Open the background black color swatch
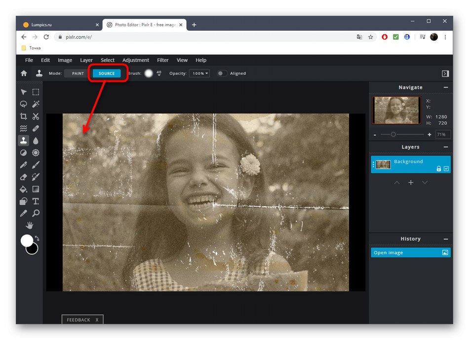This screenshot has width=469, height=340. point(33,250)
